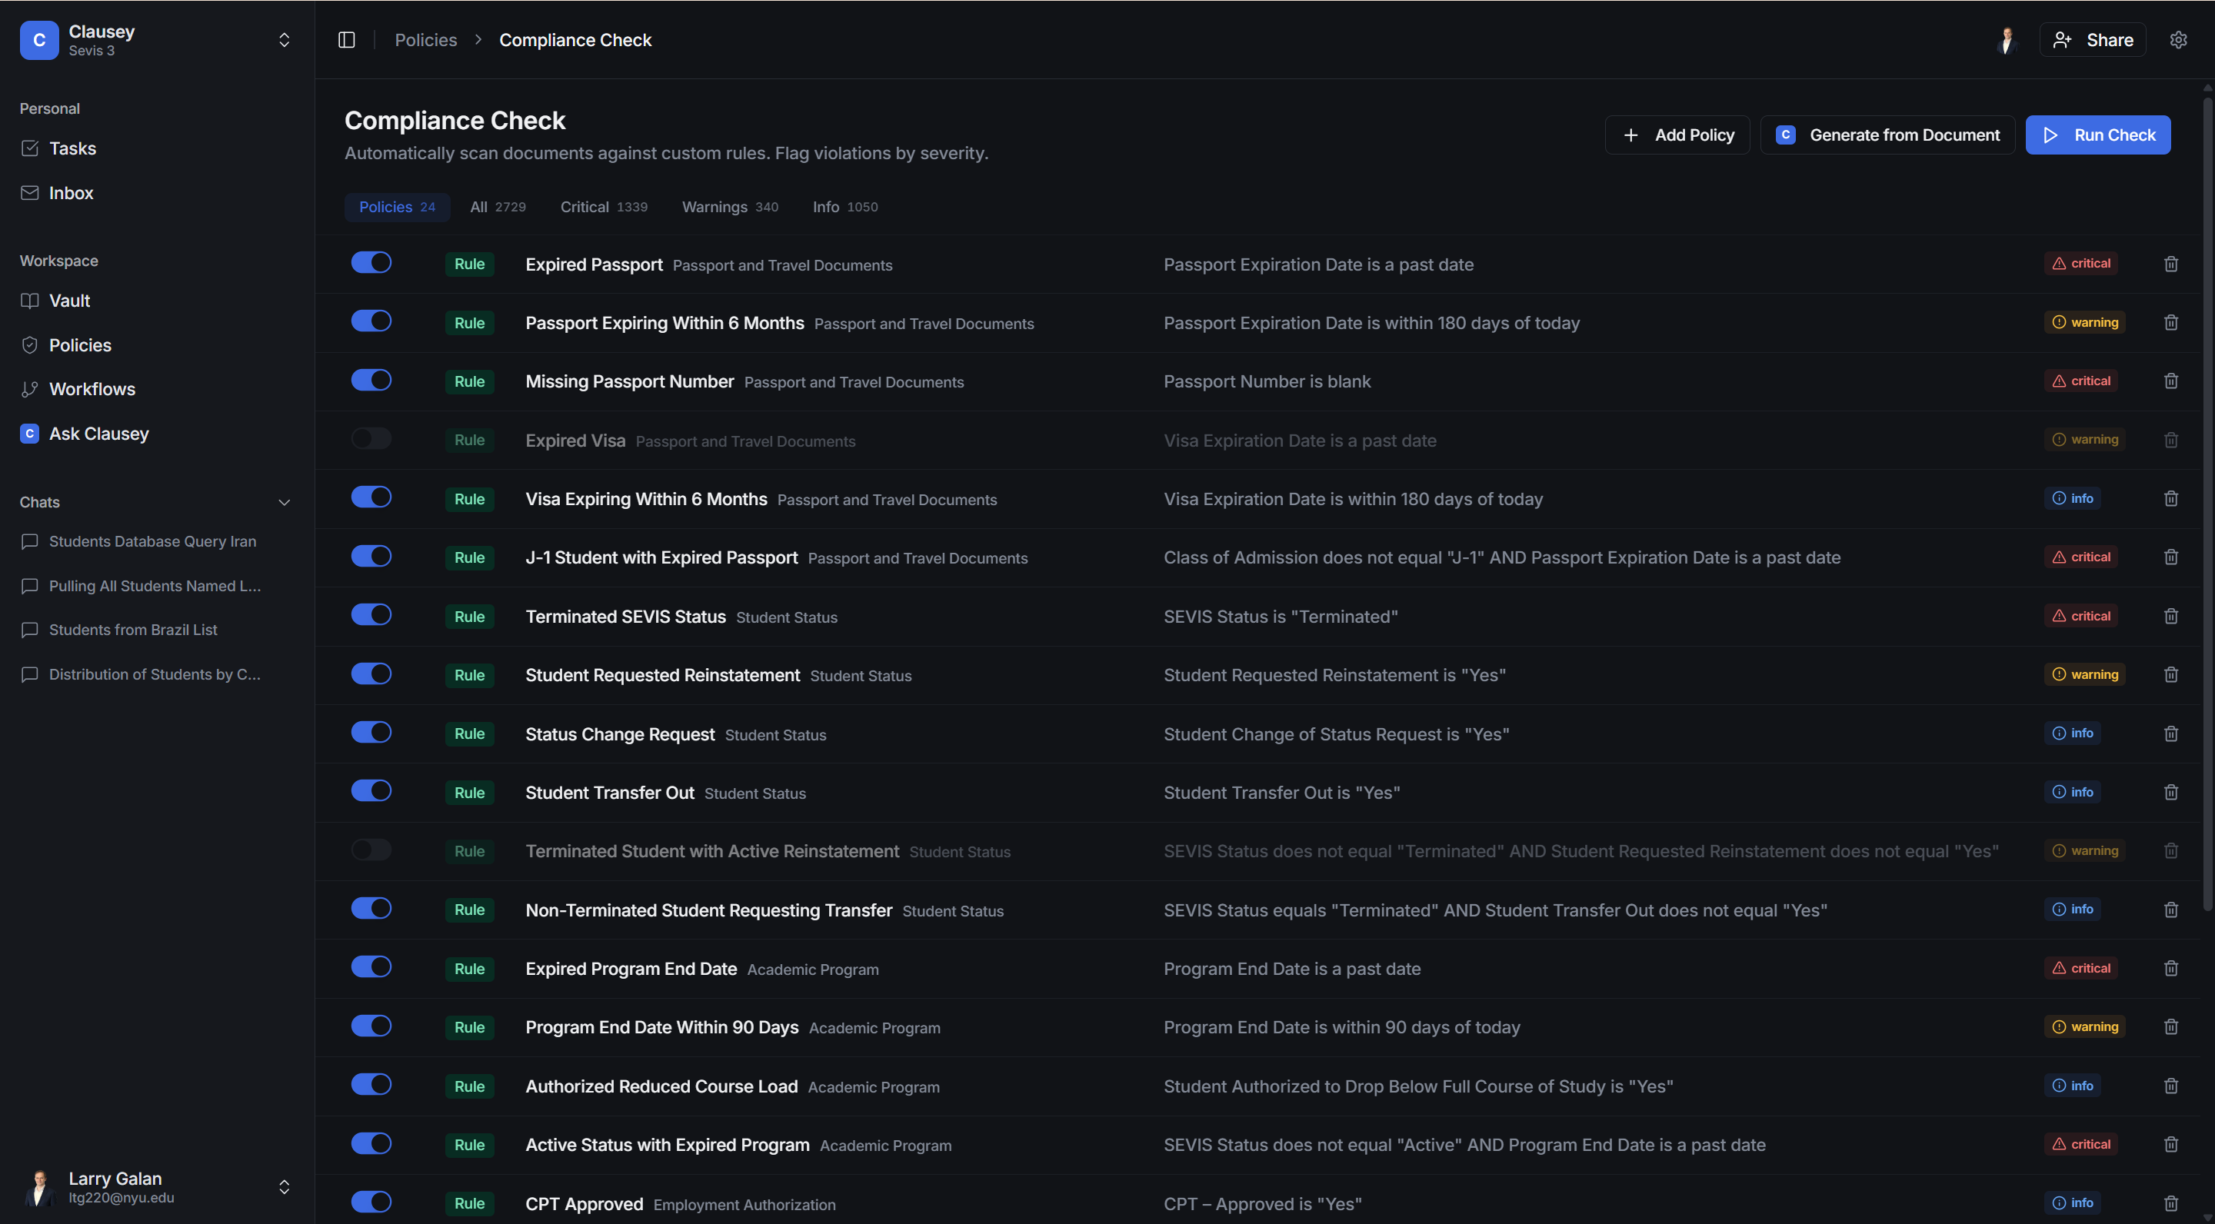This screenshot has width=2215, height=1224.
Task: Click Generate from Document button
Action: point(1887,135)
